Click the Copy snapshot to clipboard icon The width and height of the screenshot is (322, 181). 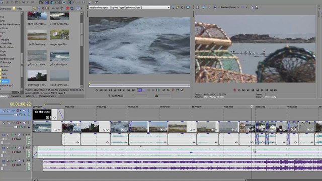point(252,8)
